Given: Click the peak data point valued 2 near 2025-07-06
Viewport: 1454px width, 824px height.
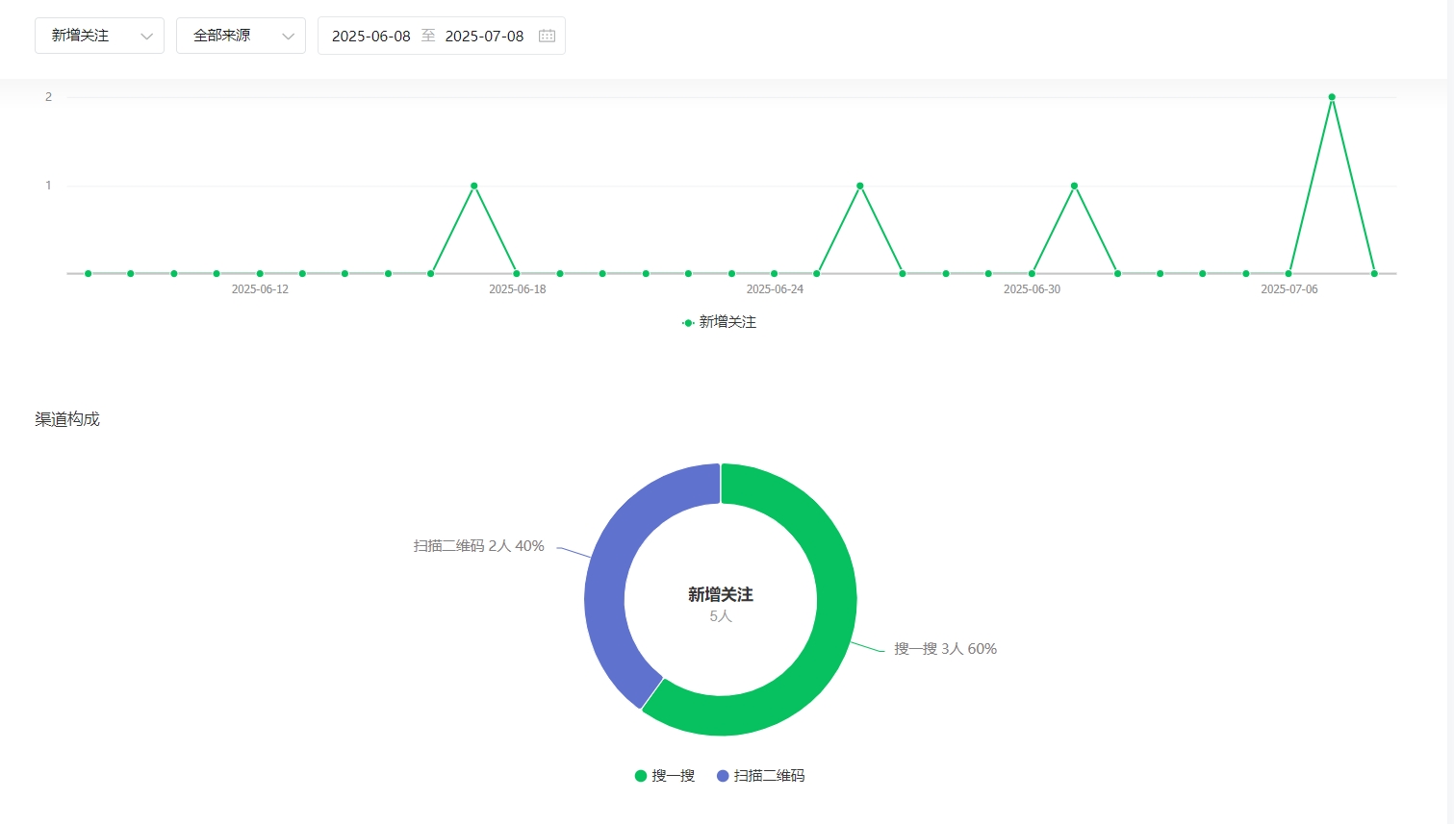Looking at the screenshot, I should click(x=1332, y=97).
